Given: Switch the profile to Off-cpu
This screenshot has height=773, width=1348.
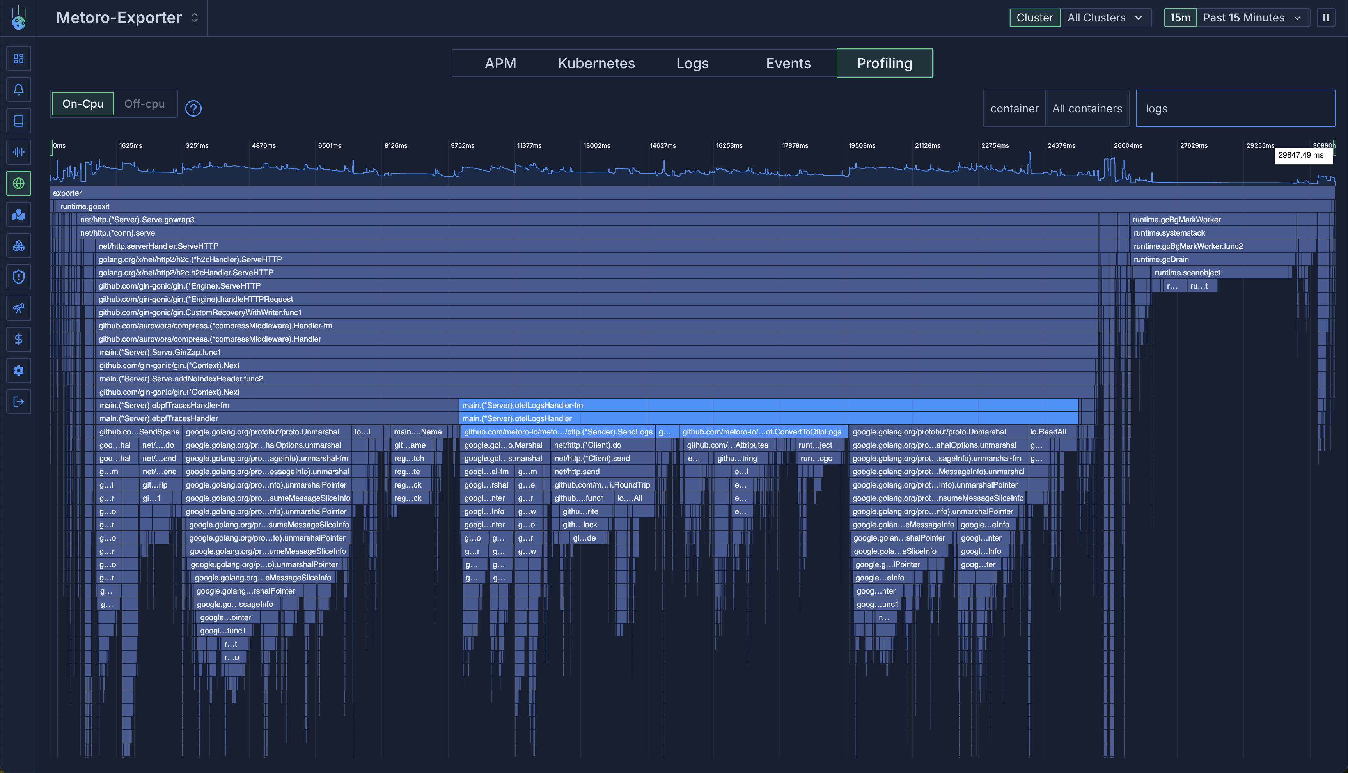Looking at the screenshot, I should tap(144, 104).
